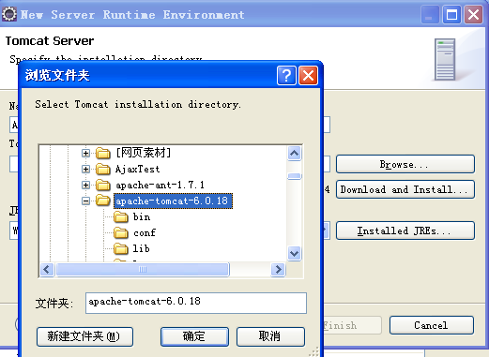The image size is (489, 357).
Task: Click the bin folder icon
Action: (121, 216)
